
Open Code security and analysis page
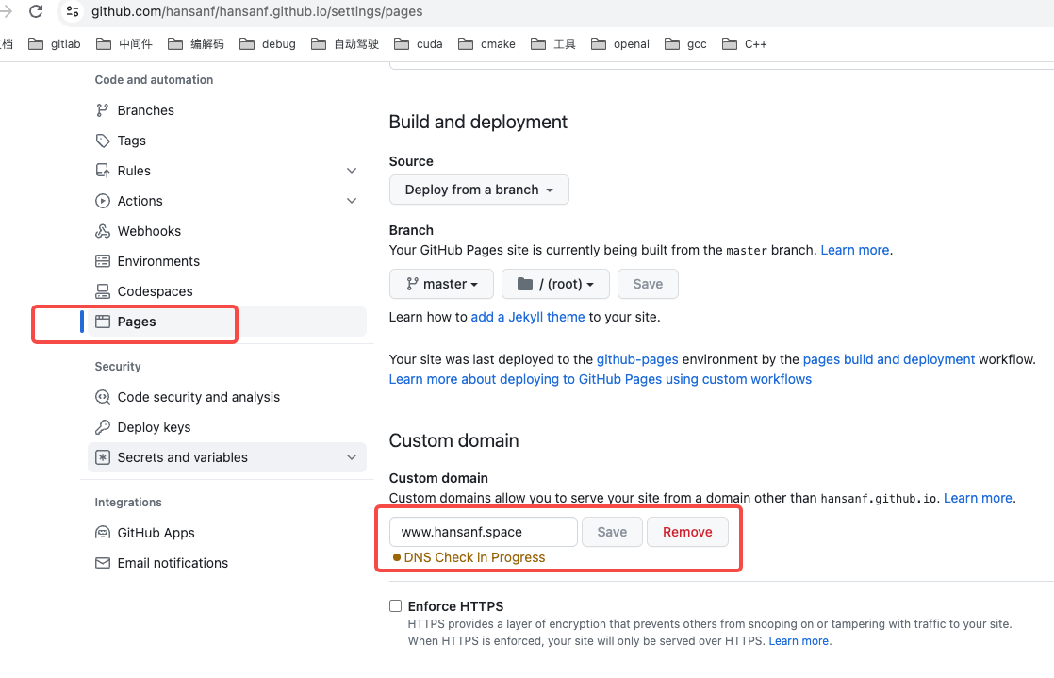pyautogui.click(x=198, y=397)
